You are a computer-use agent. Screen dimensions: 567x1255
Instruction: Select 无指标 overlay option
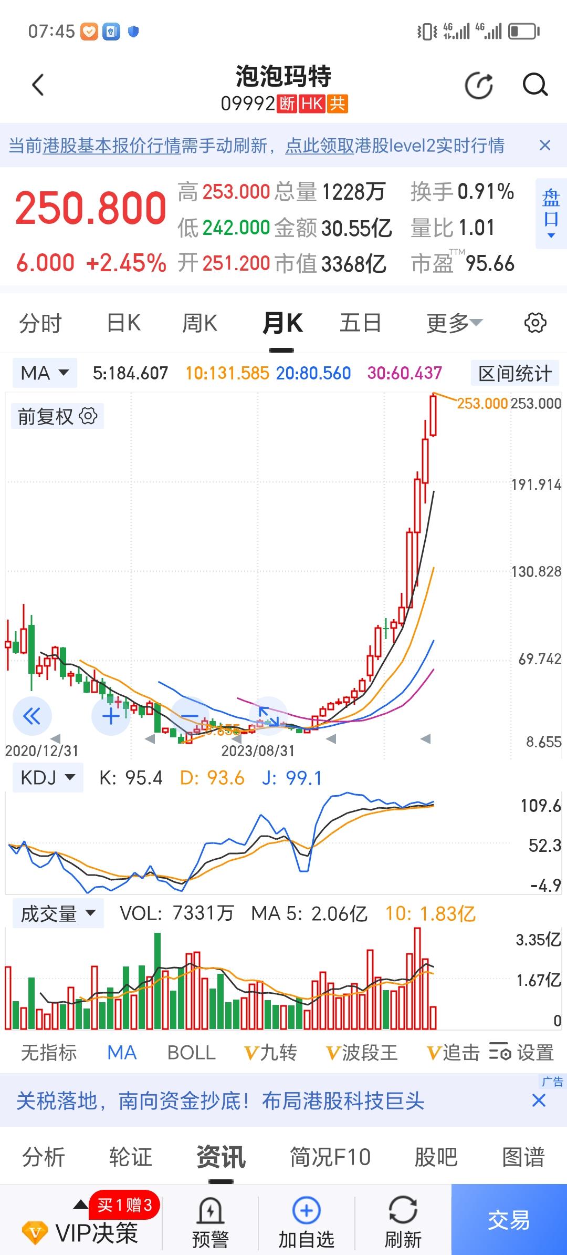click(x=49, y=1053)
